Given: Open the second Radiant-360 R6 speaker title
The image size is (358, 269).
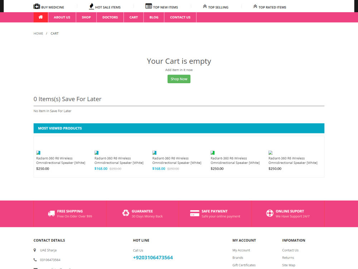Looking at the screenshot, I should coord(119,161).
